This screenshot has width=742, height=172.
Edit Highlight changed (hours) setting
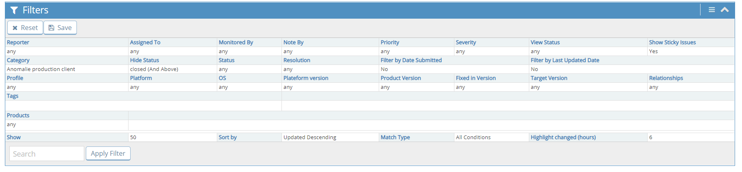tap(563, 137)
